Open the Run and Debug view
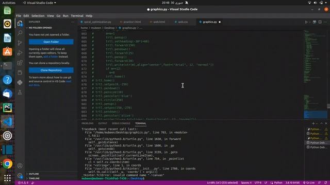The width and height of the screenshot is (330, 185). pyautogui.click(x=20, y=52)
